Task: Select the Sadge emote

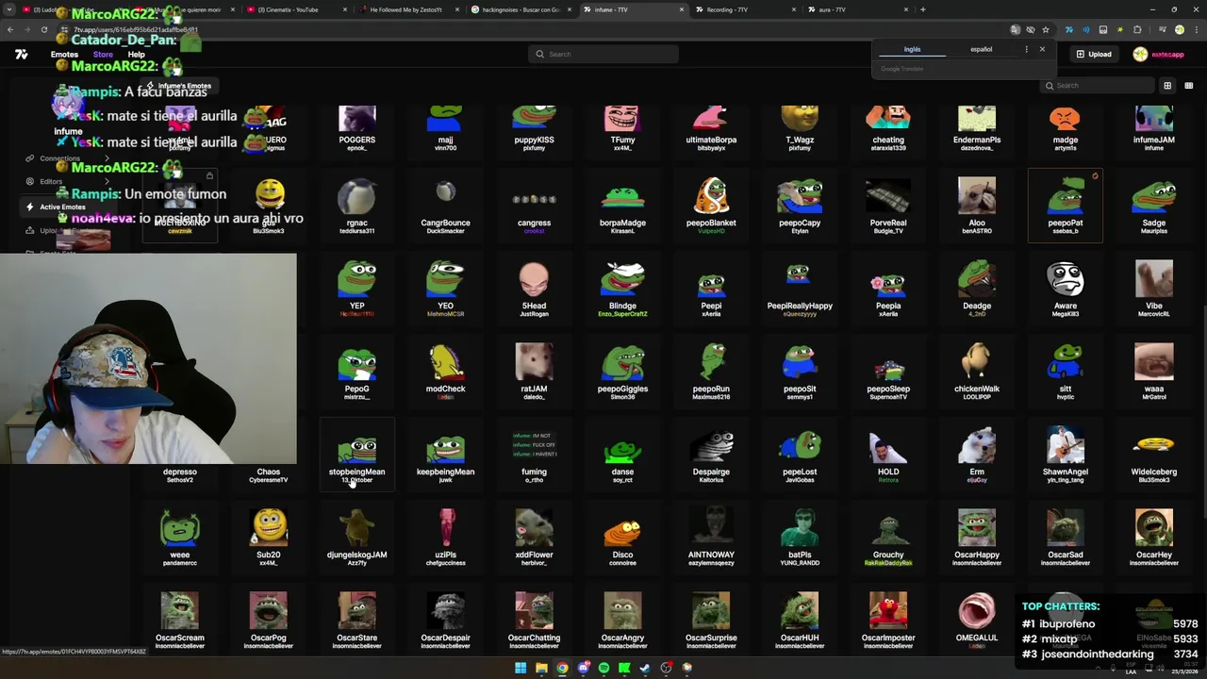Action: pyautogui.click(x=1154, y=206)
